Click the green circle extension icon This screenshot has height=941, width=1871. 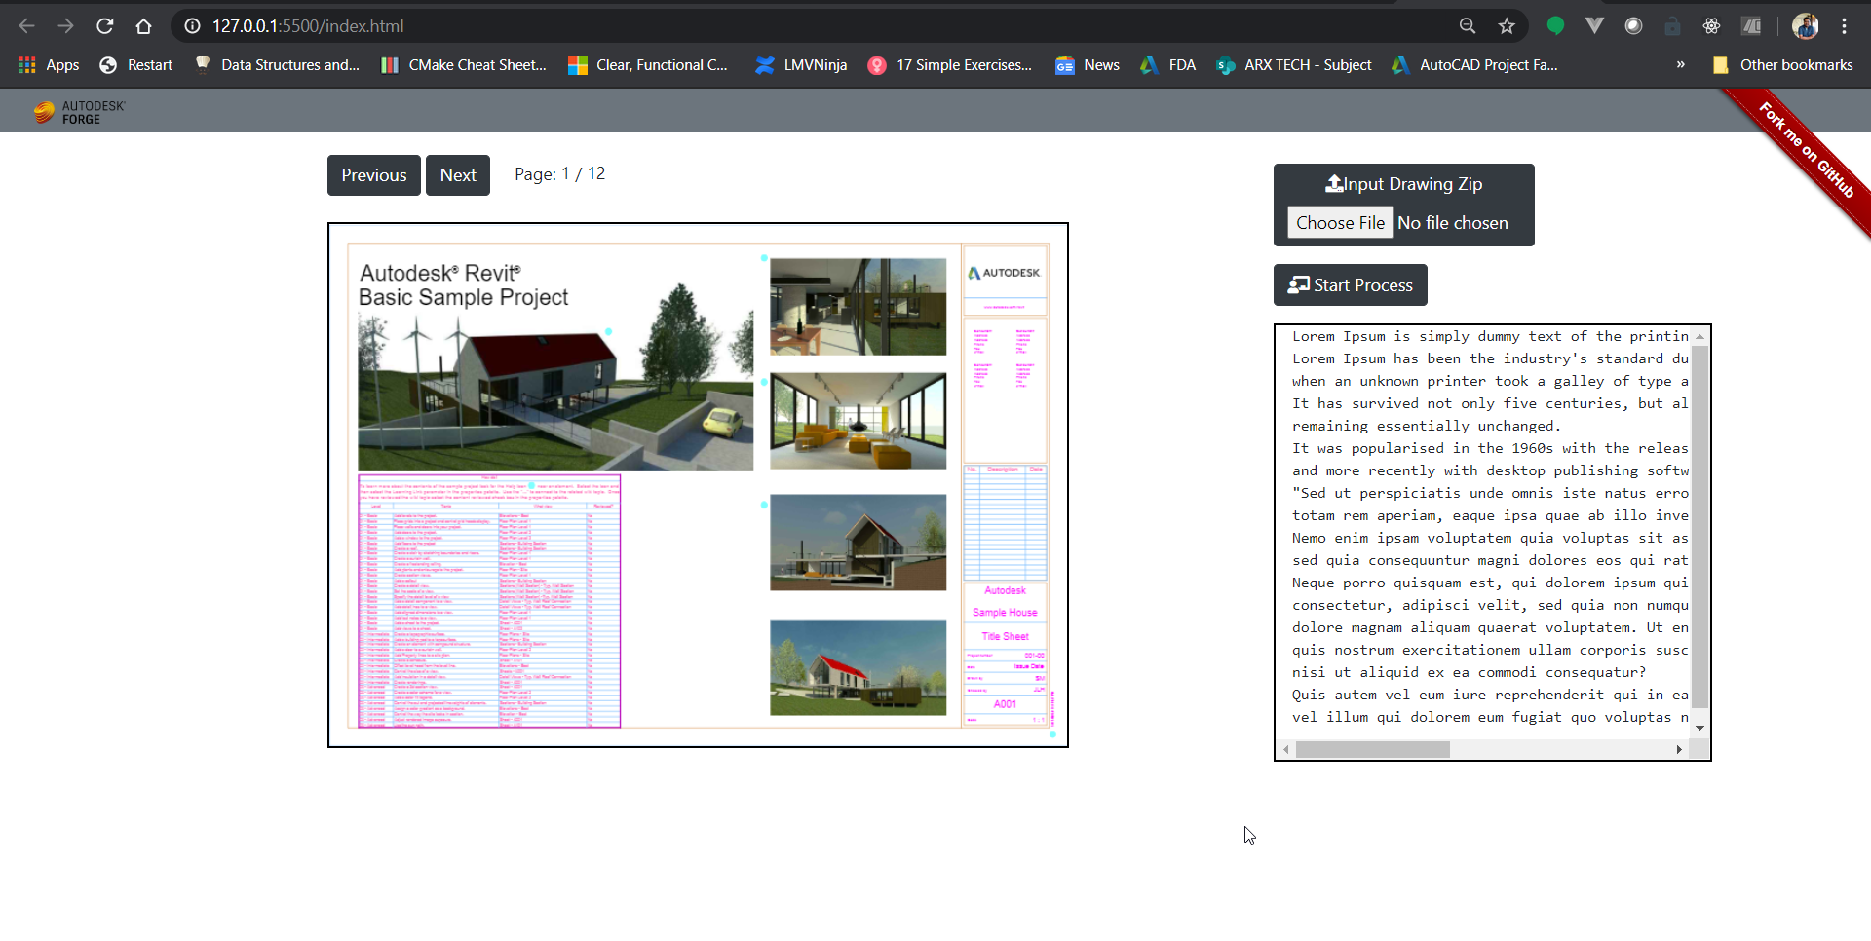pyautogui.click(x=1555, y=26)
